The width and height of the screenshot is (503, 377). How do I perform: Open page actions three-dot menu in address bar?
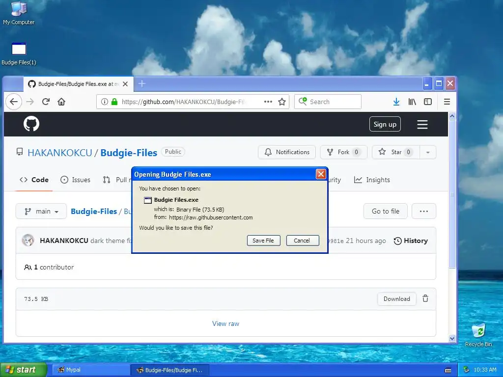point(268,102)
